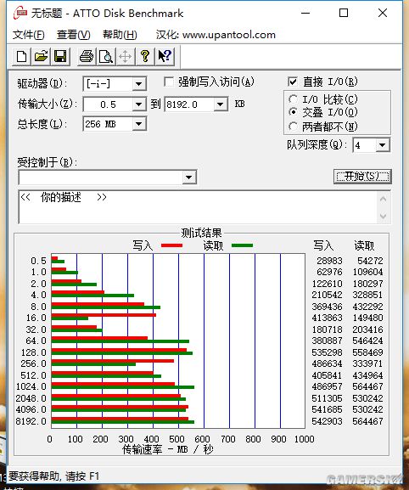Click the green 读取 legend swatch
The image size is (409, 490).
243,245
